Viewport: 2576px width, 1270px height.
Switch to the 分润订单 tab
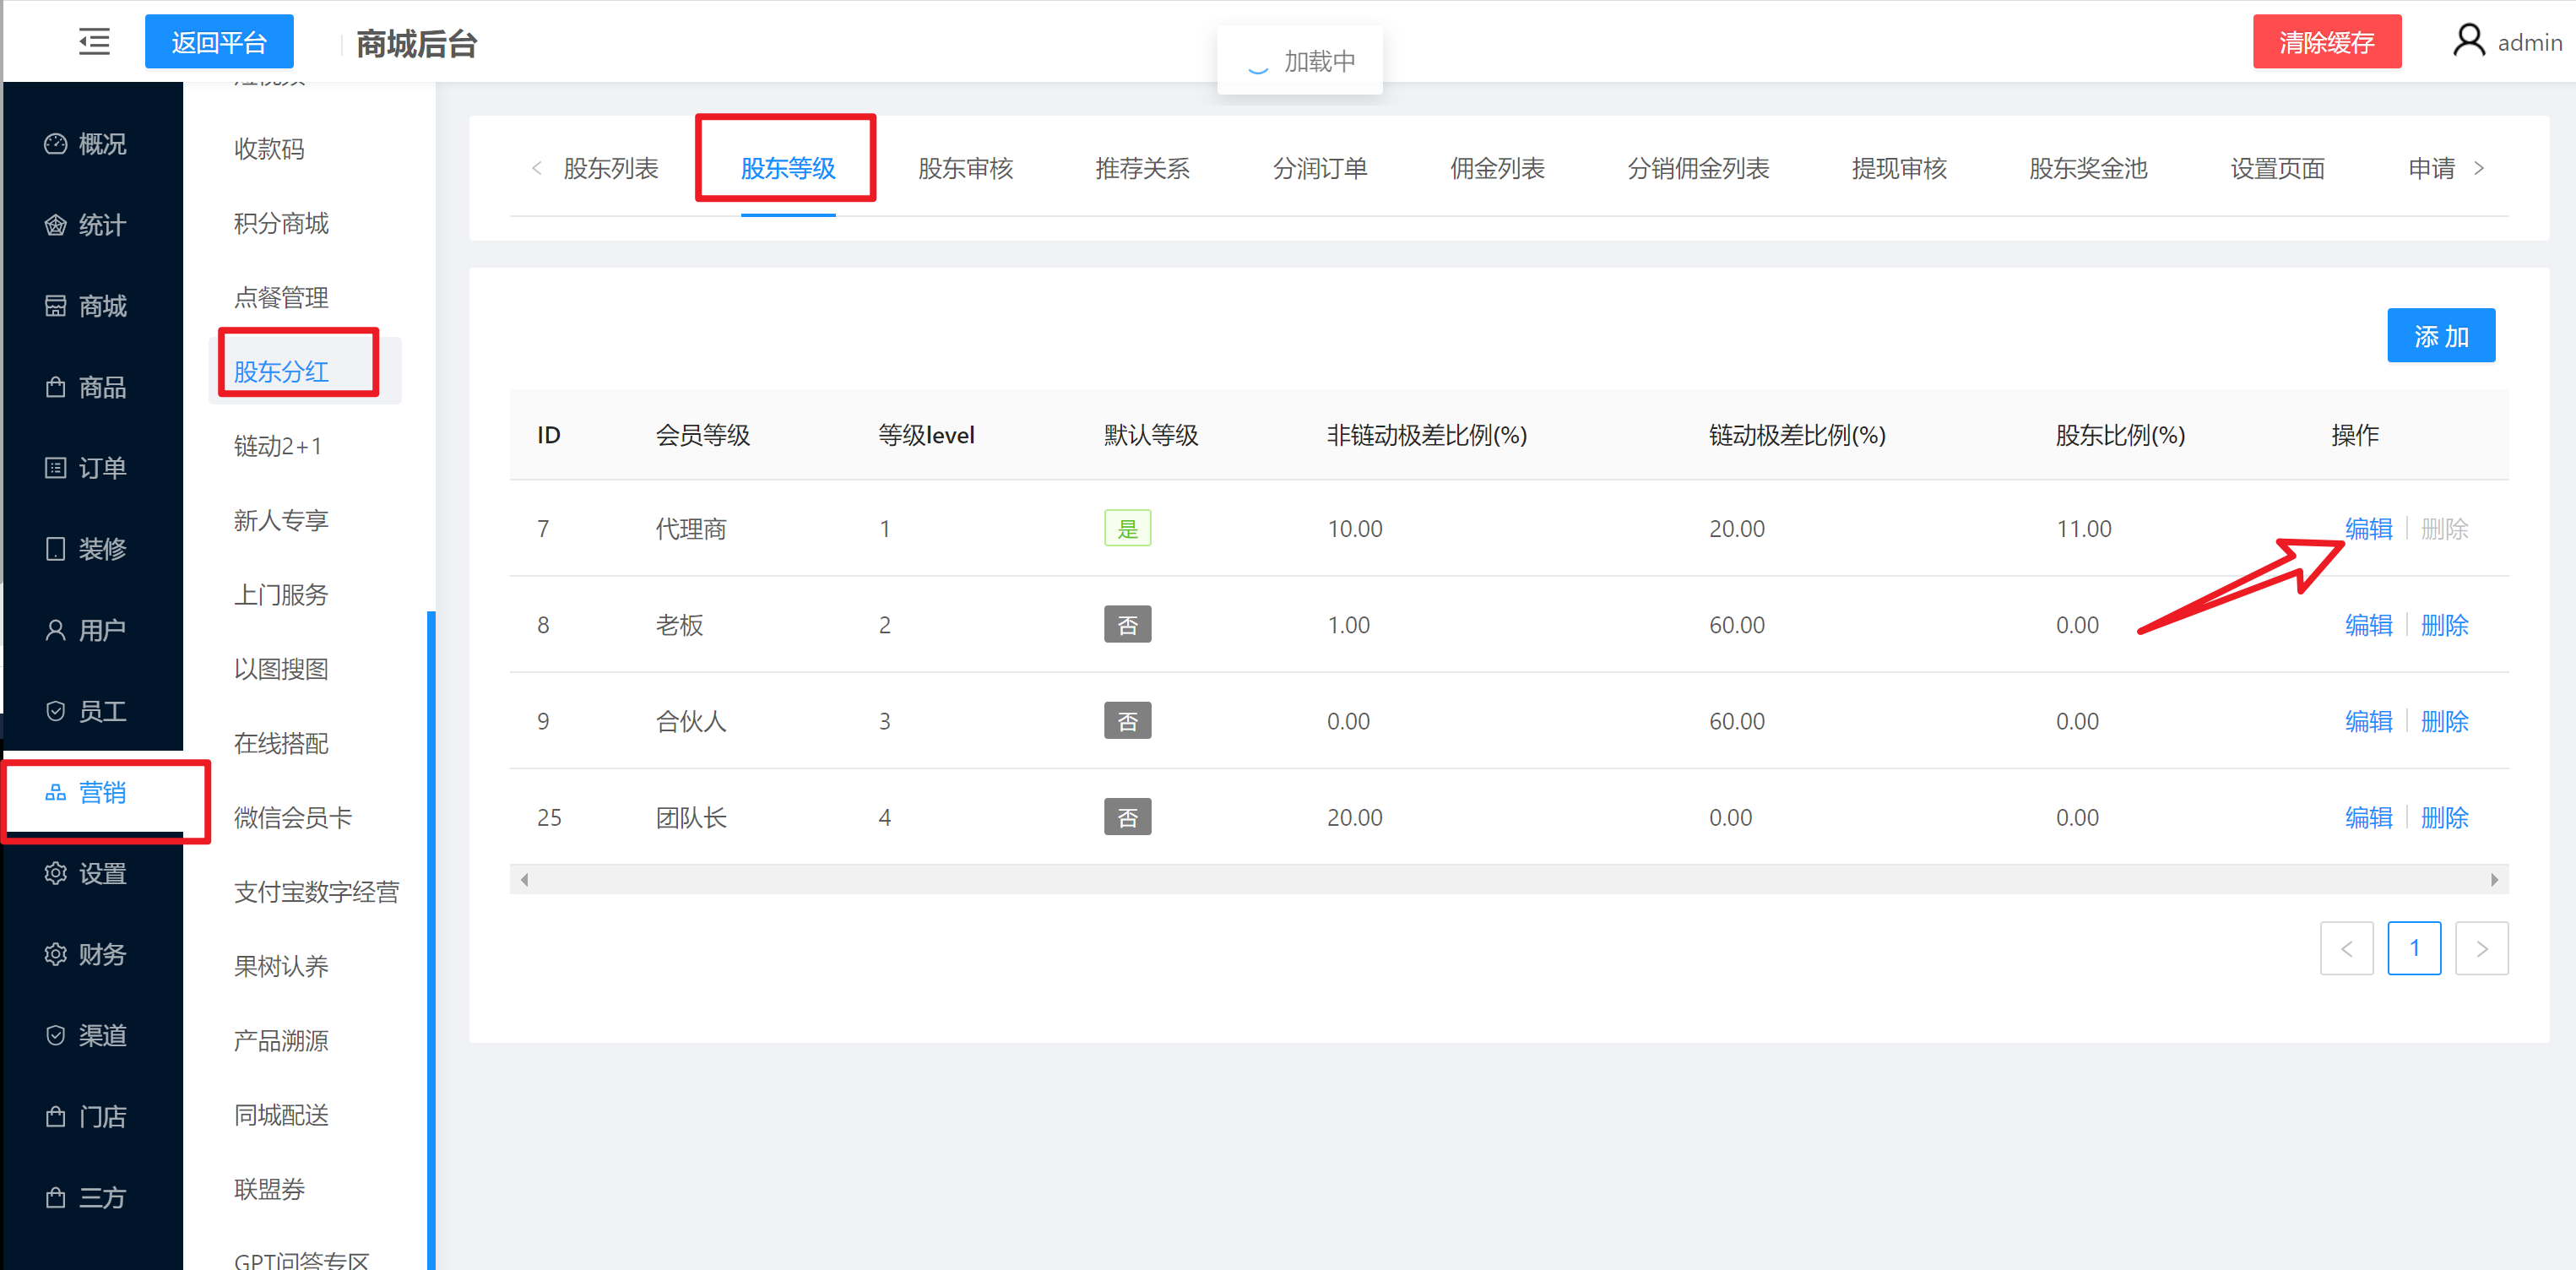click(x=1320, y=168)
